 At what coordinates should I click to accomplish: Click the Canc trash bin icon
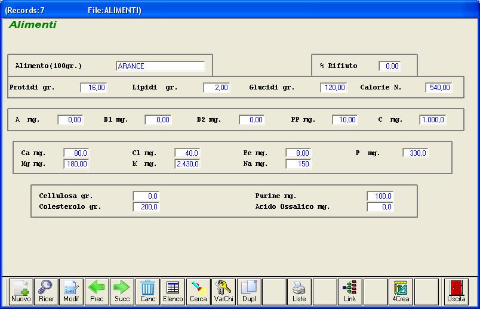pos(147,292)
